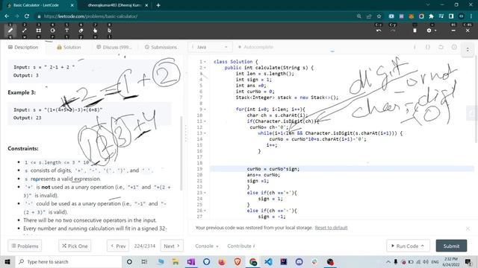Image resolution: width=478 pixels, height=268 pixels.
Task: Open Discord from the taskbar
Action: point(299,261)
